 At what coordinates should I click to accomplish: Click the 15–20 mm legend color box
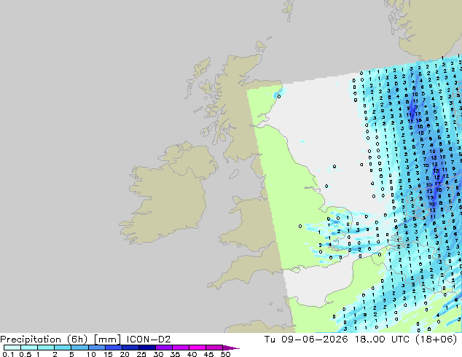click(x=114, y=348)
